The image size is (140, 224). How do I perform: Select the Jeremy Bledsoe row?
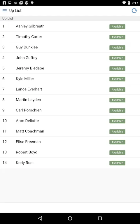[x=70, y=69]
